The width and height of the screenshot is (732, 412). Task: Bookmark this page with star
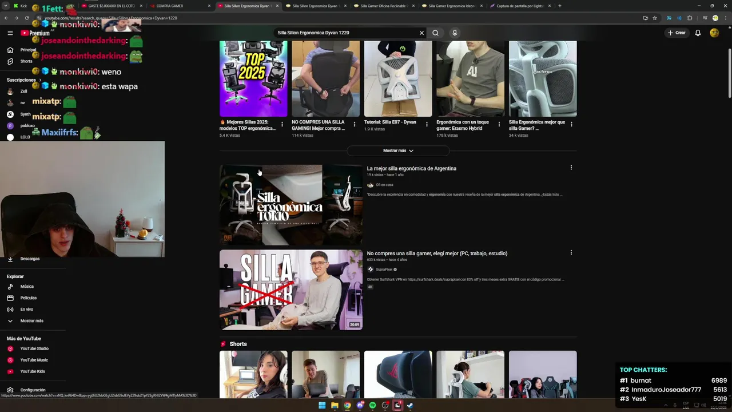[x=654, y=18]
